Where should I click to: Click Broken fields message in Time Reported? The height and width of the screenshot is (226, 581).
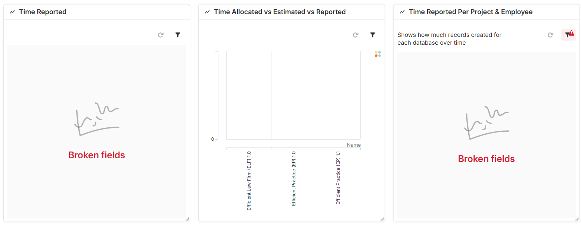(x=96, y=155)
